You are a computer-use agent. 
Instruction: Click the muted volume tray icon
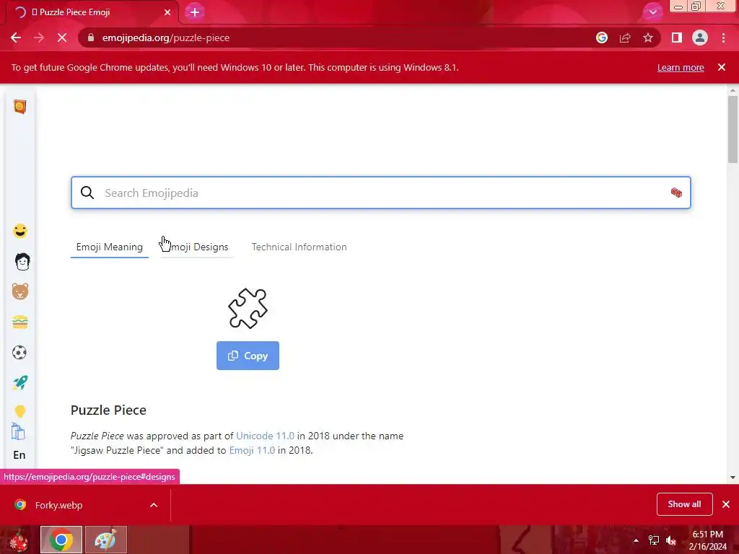[x=670, y=540]
